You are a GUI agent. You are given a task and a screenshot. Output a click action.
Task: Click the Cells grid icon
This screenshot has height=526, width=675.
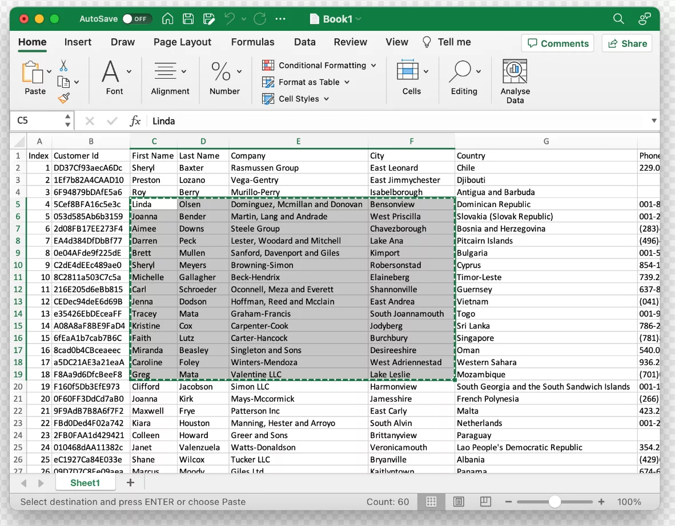coord(407,70)
